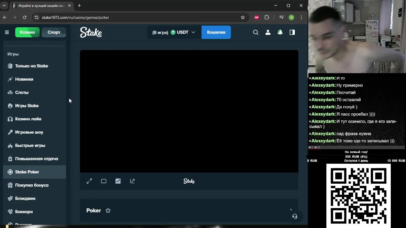
Task: Open the hamburger sidebar menu
Action: tap(7, 32)
